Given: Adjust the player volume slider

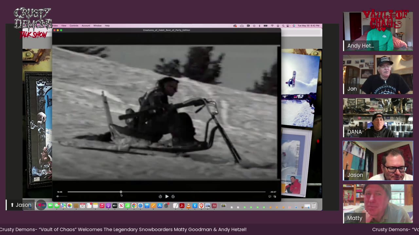Looking at the screenshot, I should click(62, 196).
